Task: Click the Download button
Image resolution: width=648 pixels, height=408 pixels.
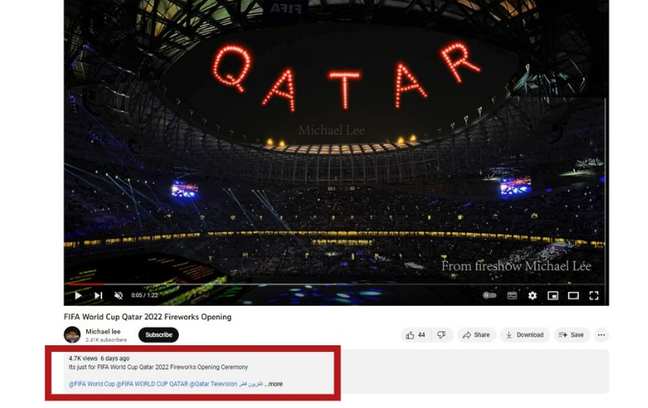Action: pos(525,334)
